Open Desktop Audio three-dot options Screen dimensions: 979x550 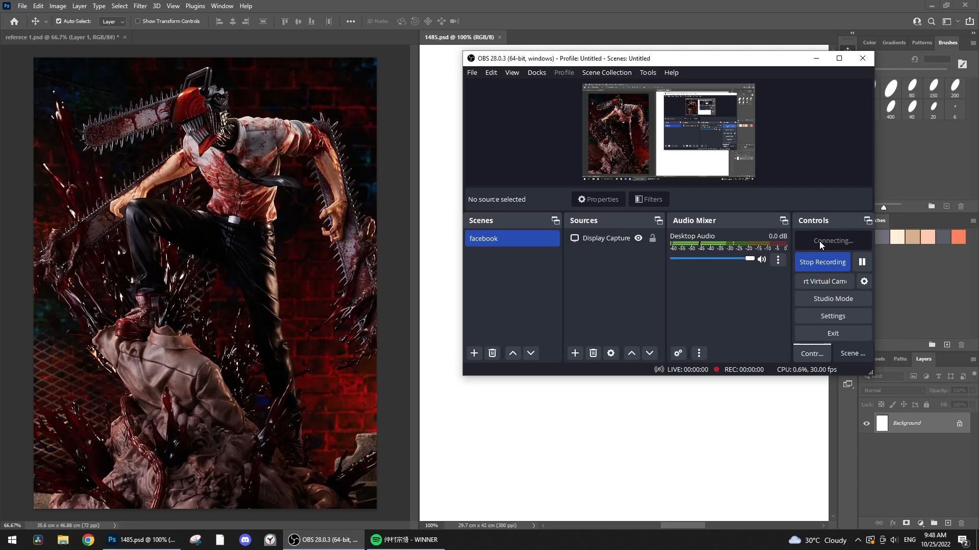click(x=778, y=259)
